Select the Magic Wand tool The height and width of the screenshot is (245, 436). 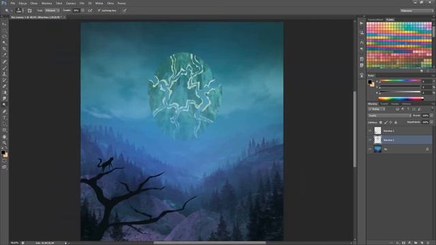4,43
